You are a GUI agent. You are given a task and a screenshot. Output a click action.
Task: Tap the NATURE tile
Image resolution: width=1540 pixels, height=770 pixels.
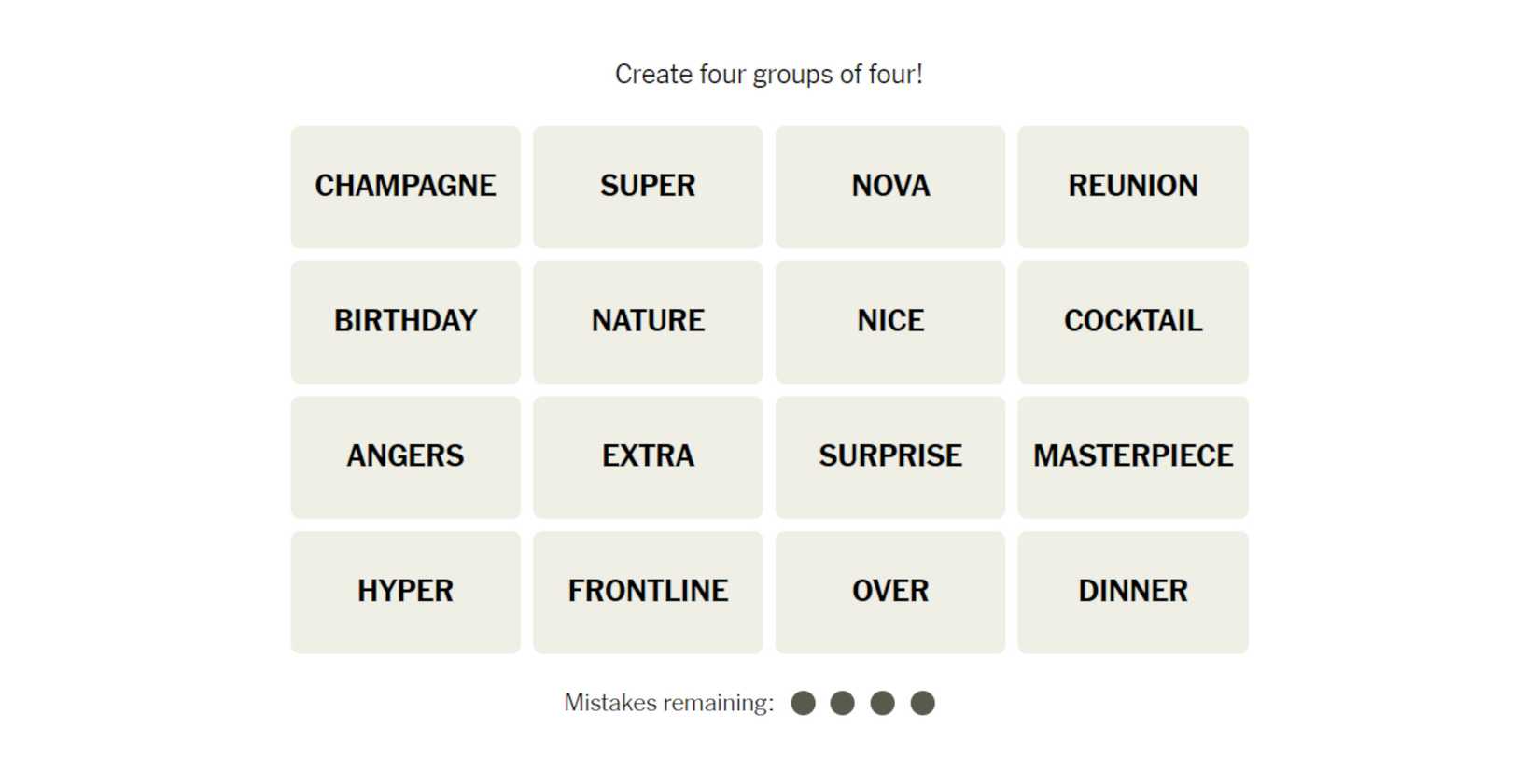click(x=648, y=322)
